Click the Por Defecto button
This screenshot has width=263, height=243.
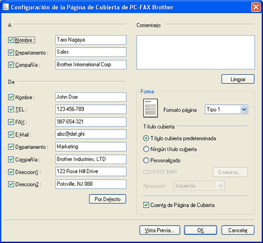[107, 199]
